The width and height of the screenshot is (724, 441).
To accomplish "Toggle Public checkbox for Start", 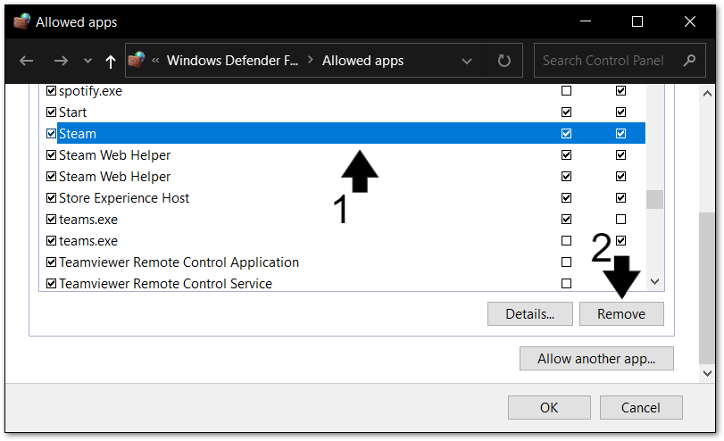I will pos(620,112).
